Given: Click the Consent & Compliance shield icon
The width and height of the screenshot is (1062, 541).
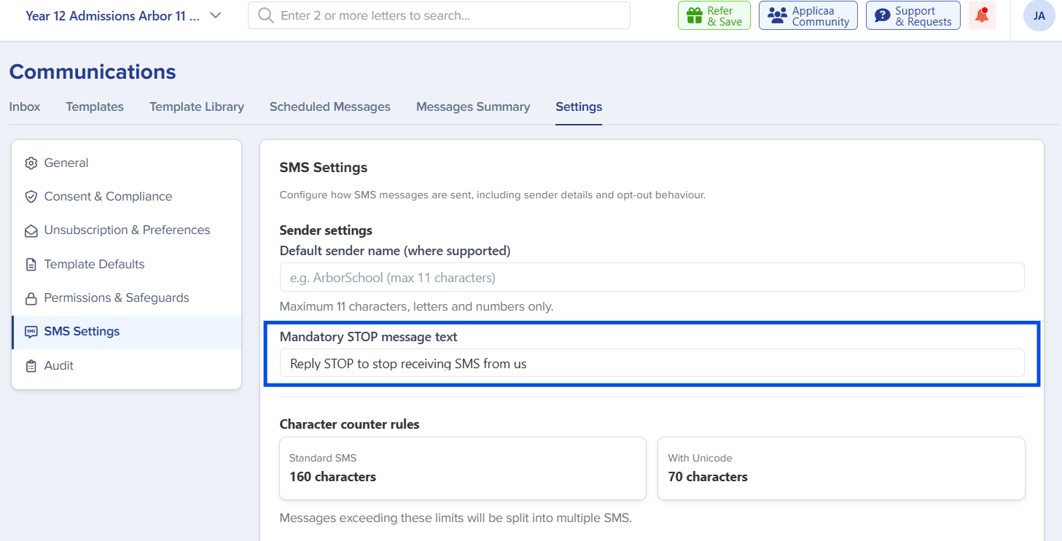Looking at the screenshot, I should pos(31,197).
